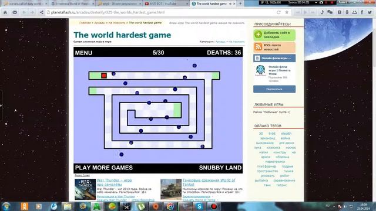
Task: Go back with the browser back arrow
Action: point(24,12)
